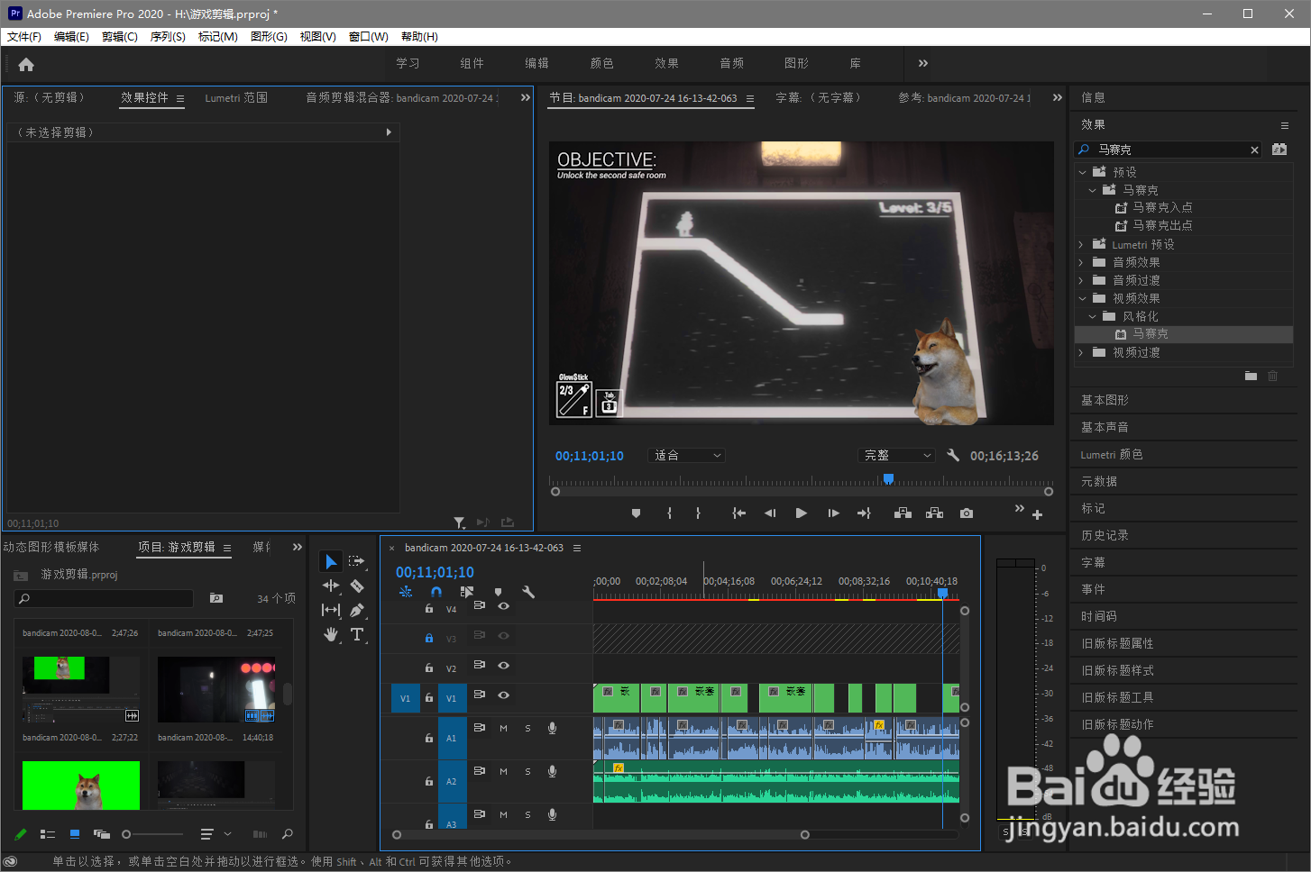1311x872 pixels.
Task: Clear the 马赛克 effects search field
Action: coord(1254,150)
